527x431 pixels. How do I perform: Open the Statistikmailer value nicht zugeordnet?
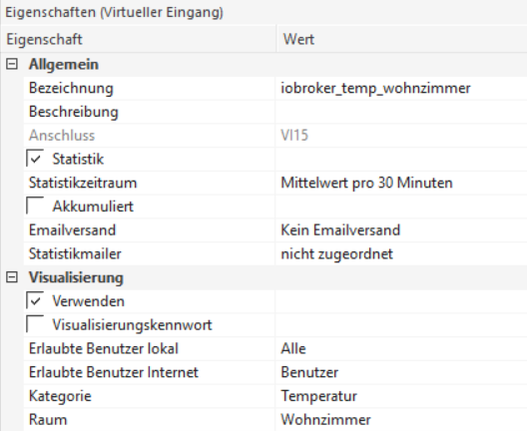(401, 253)
